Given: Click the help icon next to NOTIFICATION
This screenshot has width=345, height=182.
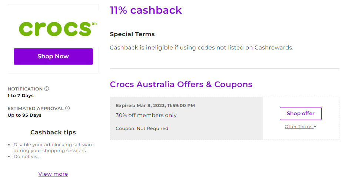Looking at the screenshot, I should (x=47, y=89).
